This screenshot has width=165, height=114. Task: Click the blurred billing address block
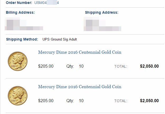click(x=24, y=24)
